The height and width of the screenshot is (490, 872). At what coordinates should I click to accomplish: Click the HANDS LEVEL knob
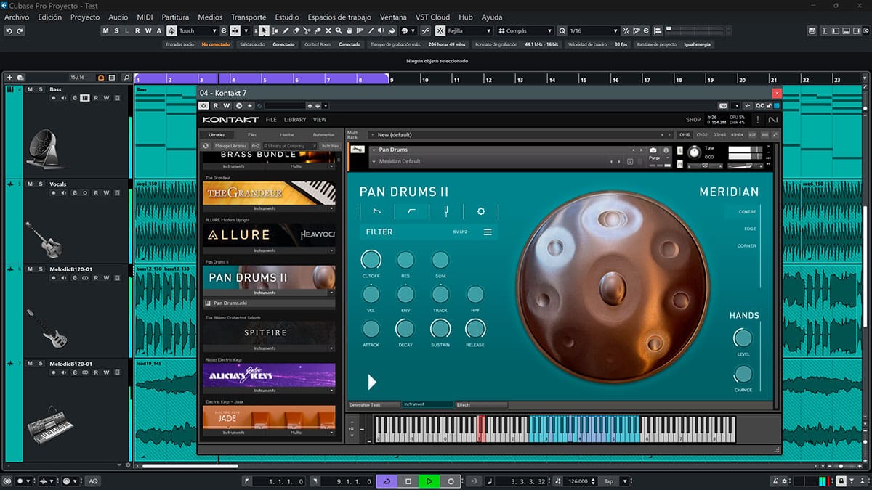pos(743,338)
